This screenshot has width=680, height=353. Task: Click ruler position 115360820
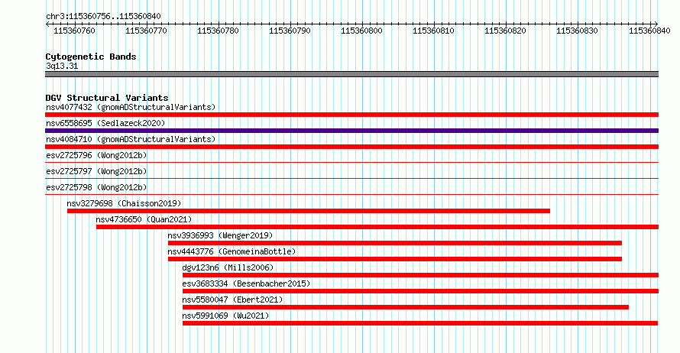point(505,31)
